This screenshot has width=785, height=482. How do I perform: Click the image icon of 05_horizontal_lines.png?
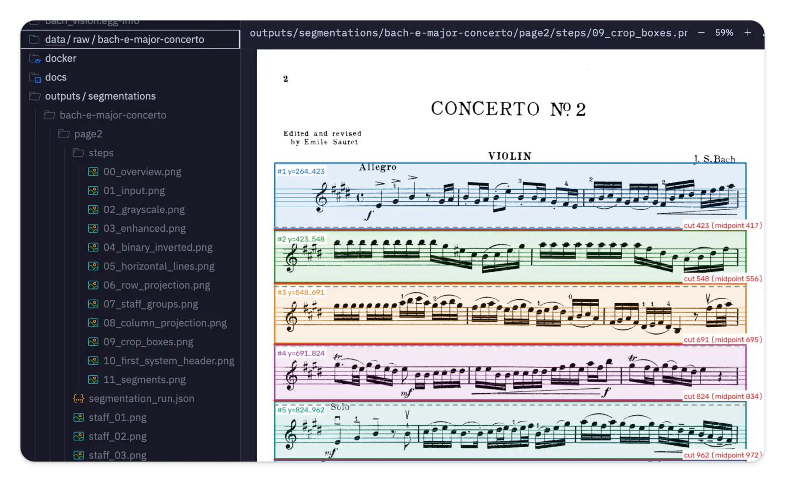(93, 266)
